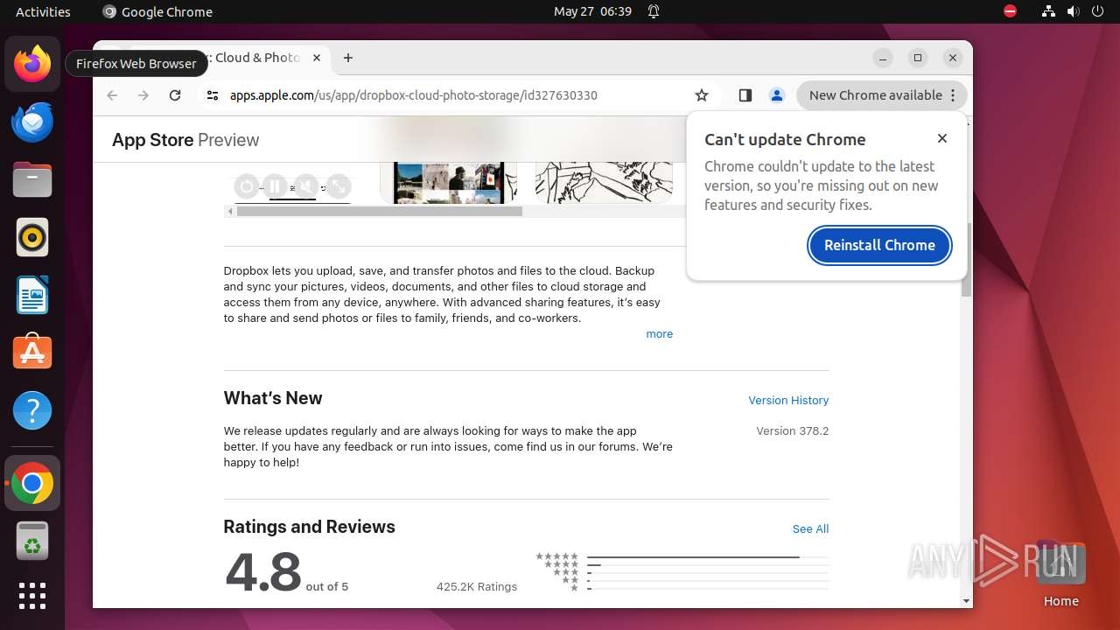
Task: Click the power icon in system tray
Action: pyautogui.click(x=1097, y=11)
